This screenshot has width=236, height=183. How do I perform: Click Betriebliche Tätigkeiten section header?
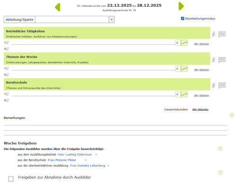click(107, 33)
